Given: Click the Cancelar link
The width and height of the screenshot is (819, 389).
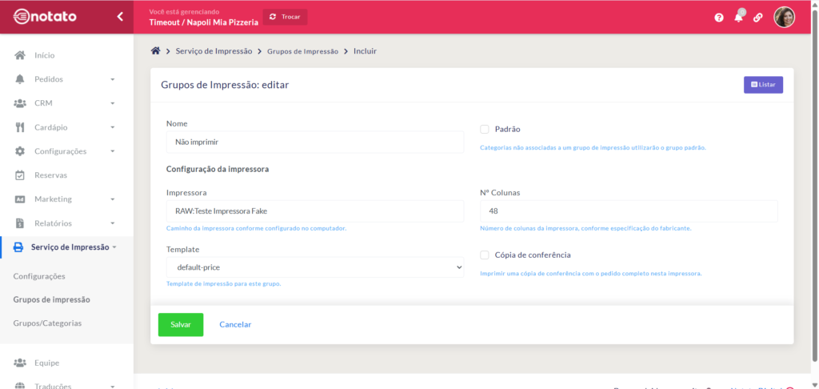Looking at the screenshot, I should pos(235,325).
